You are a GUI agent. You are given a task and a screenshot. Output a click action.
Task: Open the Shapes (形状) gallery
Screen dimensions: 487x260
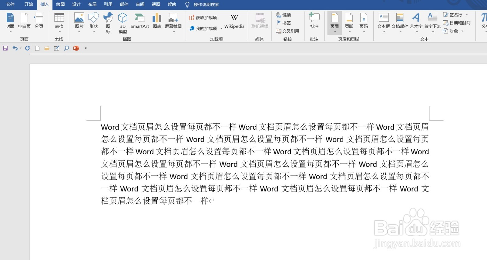(94, 23)
